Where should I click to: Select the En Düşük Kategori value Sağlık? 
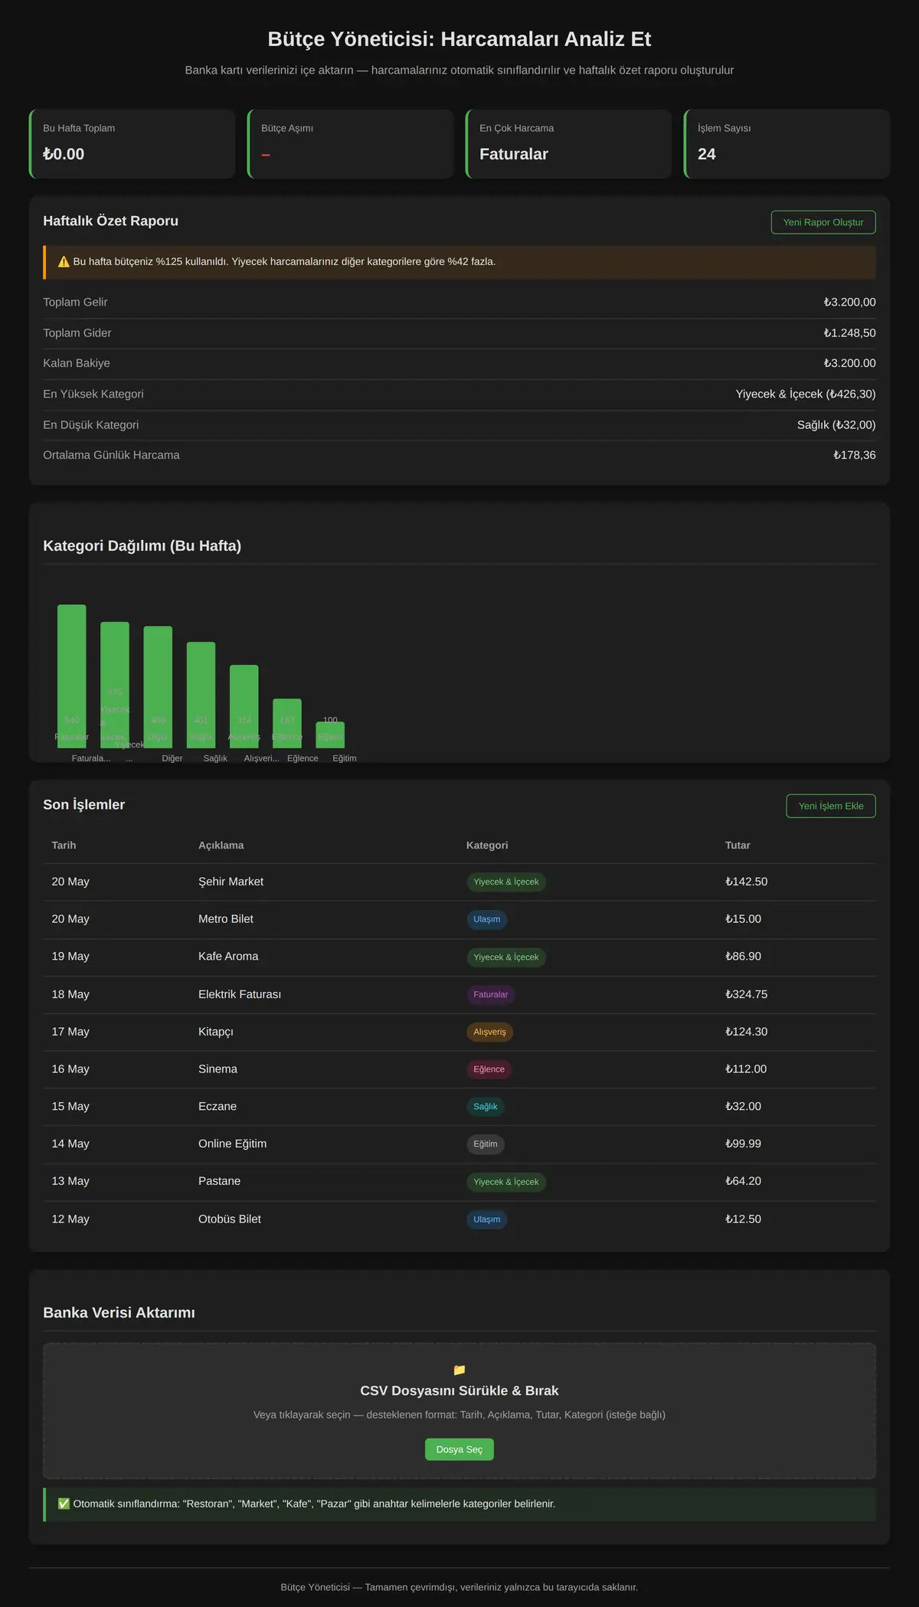(x=836, y=425)
